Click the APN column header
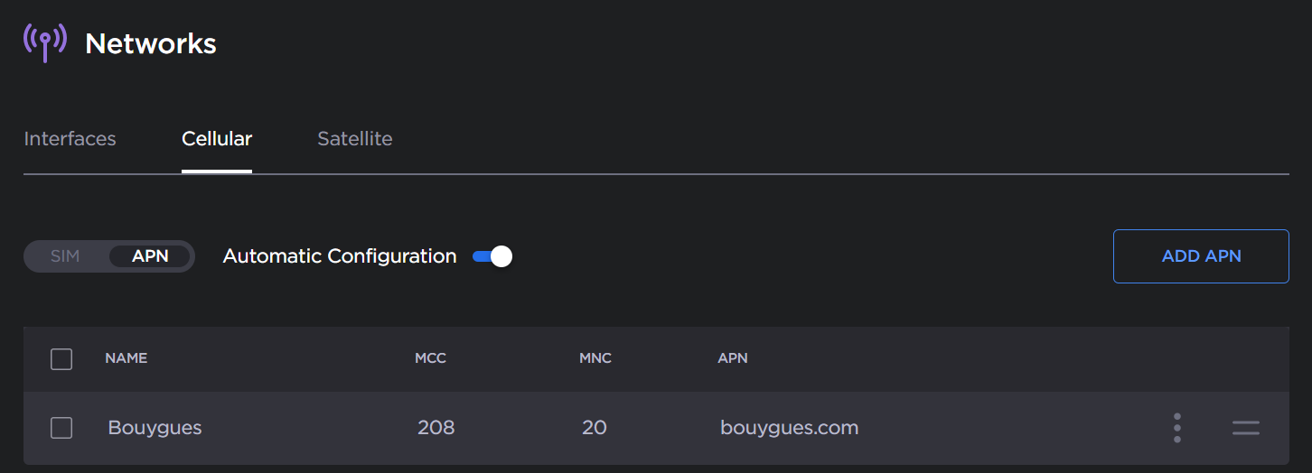Screen dimensions: 1312x473 (732, 358)
